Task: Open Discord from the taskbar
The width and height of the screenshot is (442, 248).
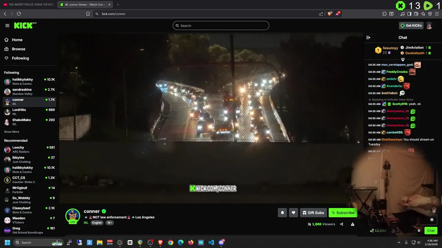Action: pos(221,242)
